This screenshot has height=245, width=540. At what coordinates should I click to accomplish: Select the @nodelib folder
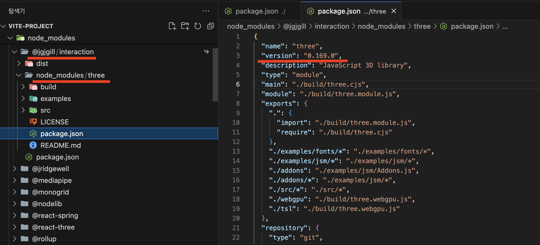[47, 204]
